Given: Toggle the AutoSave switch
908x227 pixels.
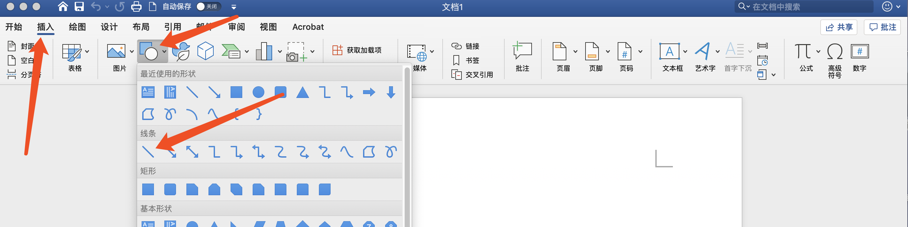Looking at the screenshot, I should [x=208, y=6].
